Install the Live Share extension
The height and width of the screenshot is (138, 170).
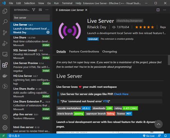pyautogui.click(x=46, y=45)
